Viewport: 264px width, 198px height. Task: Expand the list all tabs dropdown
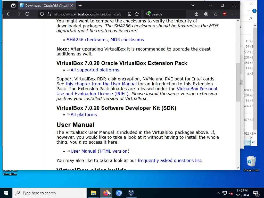tap(193, 6)
